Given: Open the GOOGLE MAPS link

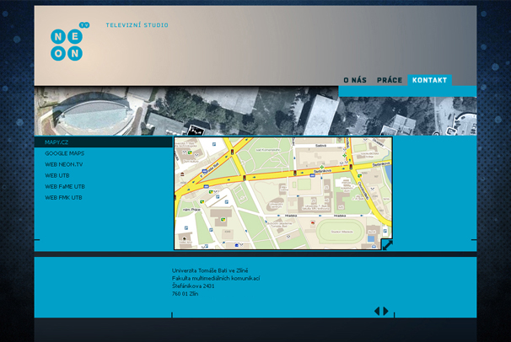Looking at the screenshot, I should tap(64, 153).
